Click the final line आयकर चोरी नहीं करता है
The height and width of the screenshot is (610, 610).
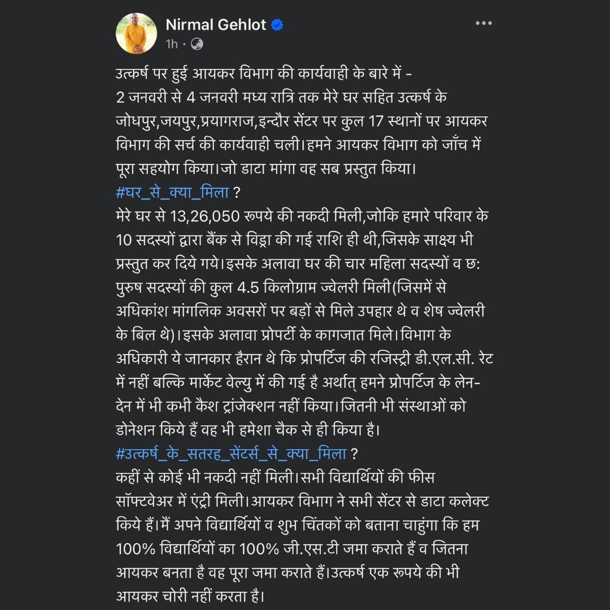click(190, 596)
